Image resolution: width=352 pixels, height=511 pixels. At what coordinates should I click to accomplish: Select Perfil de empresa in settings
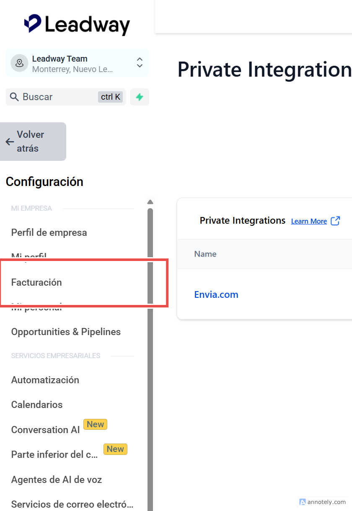49,232
